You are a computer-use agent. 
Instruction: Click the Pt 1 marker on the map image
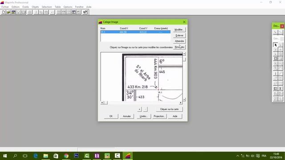click(x=159, y=90)
